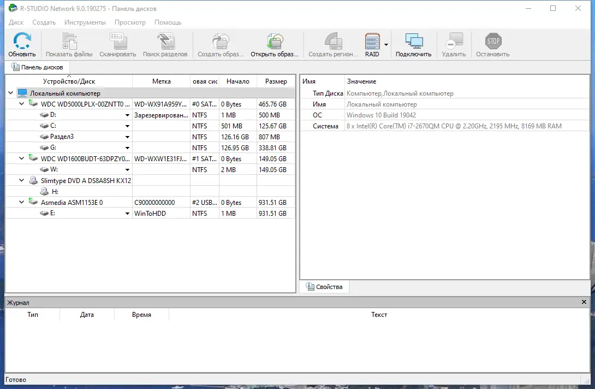This screenshot has width=595, height=389.
Task: Open the dropdown arrow for Раздел3
Action: point(128,137)
